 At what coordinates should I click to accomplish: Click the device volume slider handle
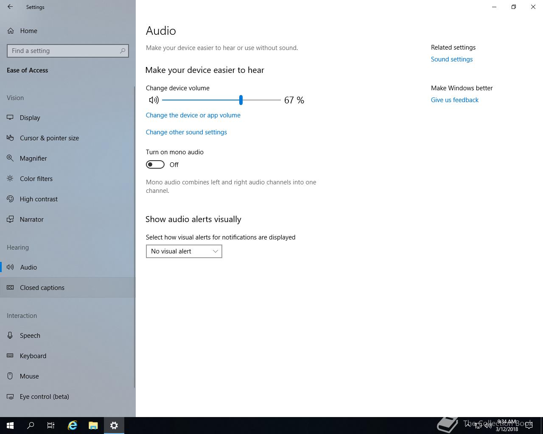[x=241, y=100]
